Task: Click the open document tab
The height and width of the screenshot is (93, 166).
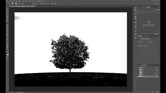Action: [x=22, y=6]
